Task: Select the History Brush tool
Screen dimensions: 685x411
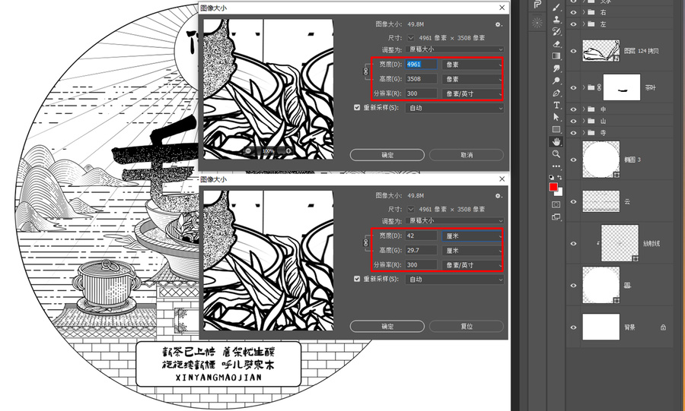Action: point(556,31)
